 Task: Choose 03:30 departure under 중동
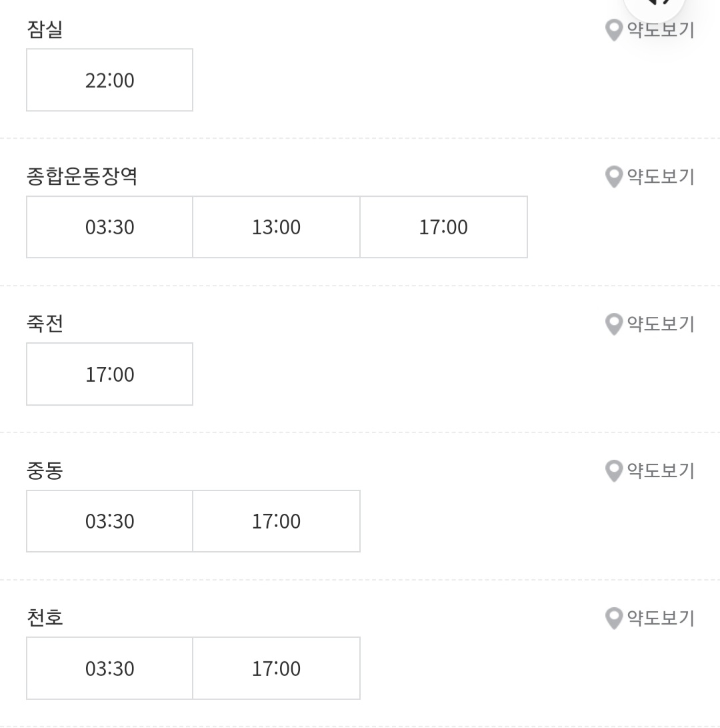[x=109, y=521]
